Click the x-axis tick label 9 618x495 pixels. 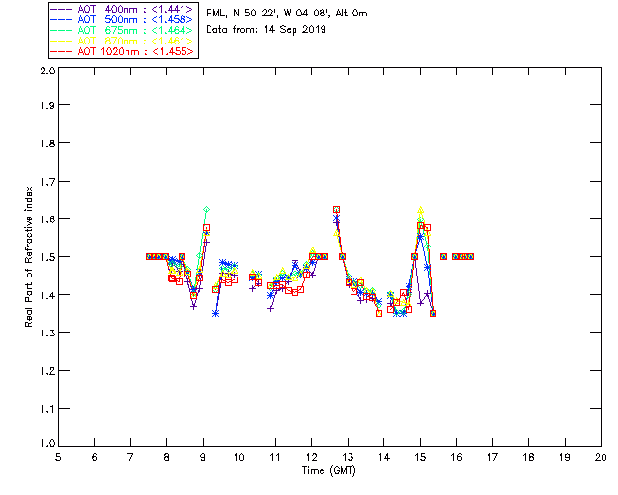(203, 457)
